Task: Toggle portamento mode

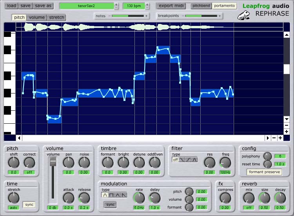Action: coord(224,6)
